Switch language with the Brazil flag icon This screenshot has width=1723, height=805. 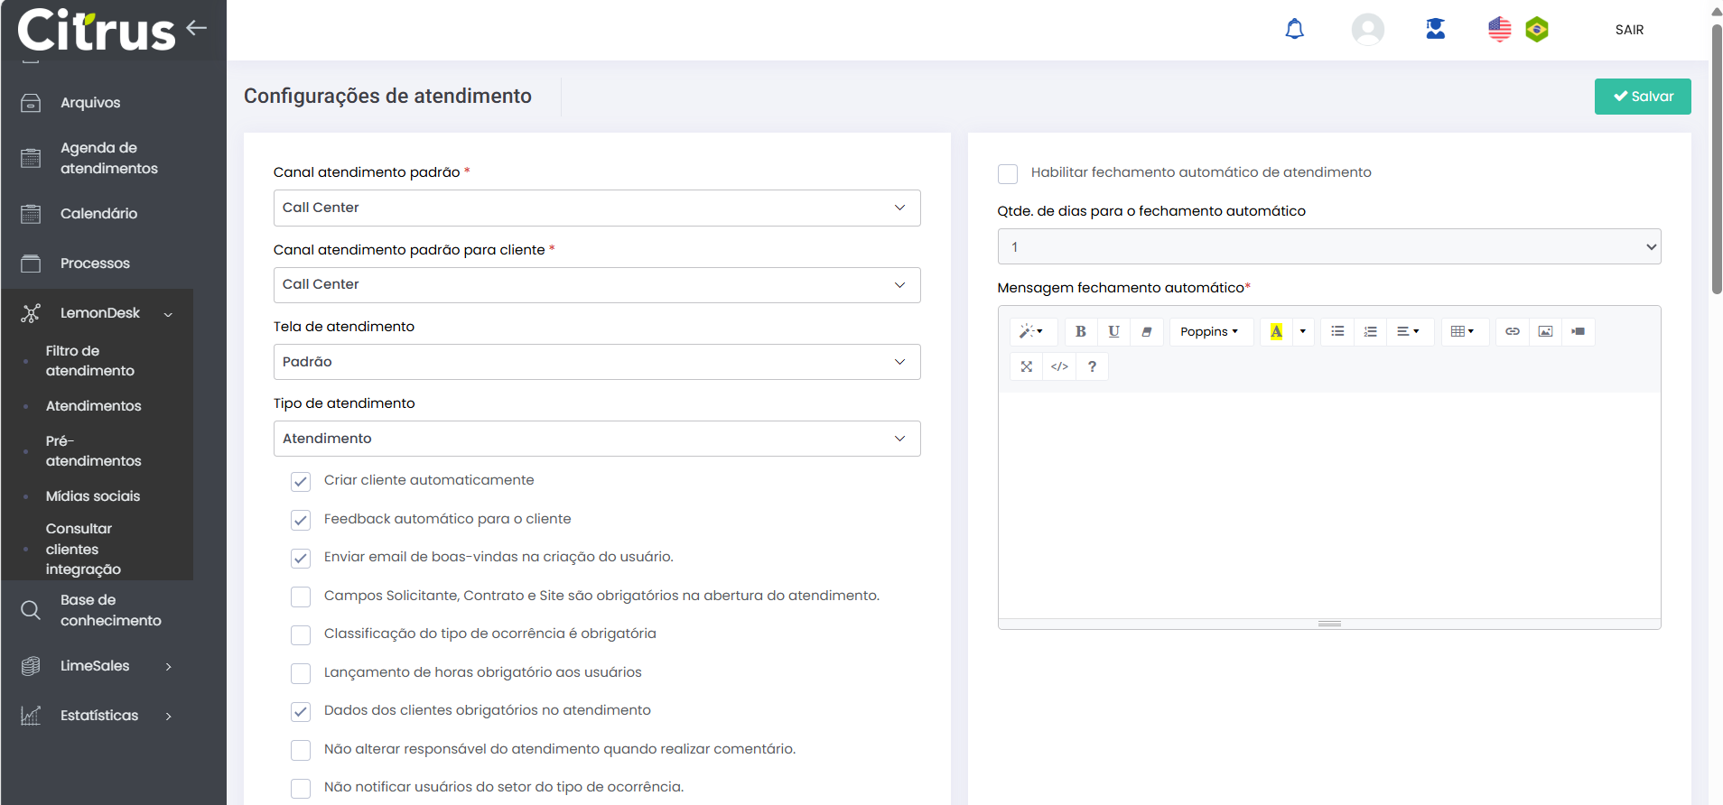click(1536, 30)
